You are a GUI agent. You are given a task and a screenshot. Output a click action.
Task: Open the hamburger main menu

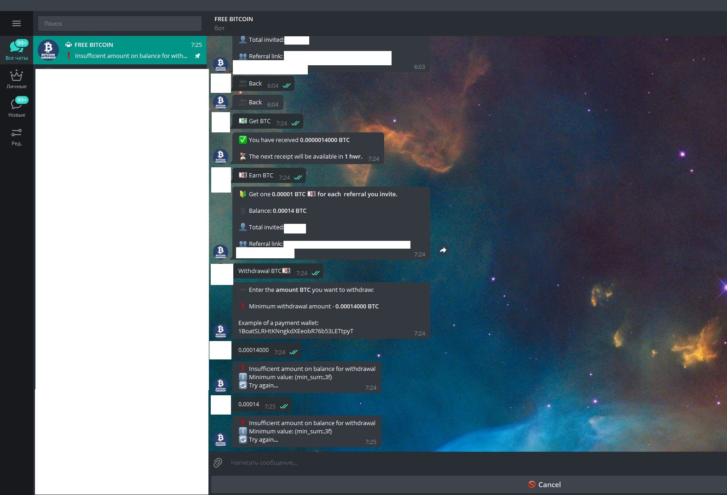point(17,23)
